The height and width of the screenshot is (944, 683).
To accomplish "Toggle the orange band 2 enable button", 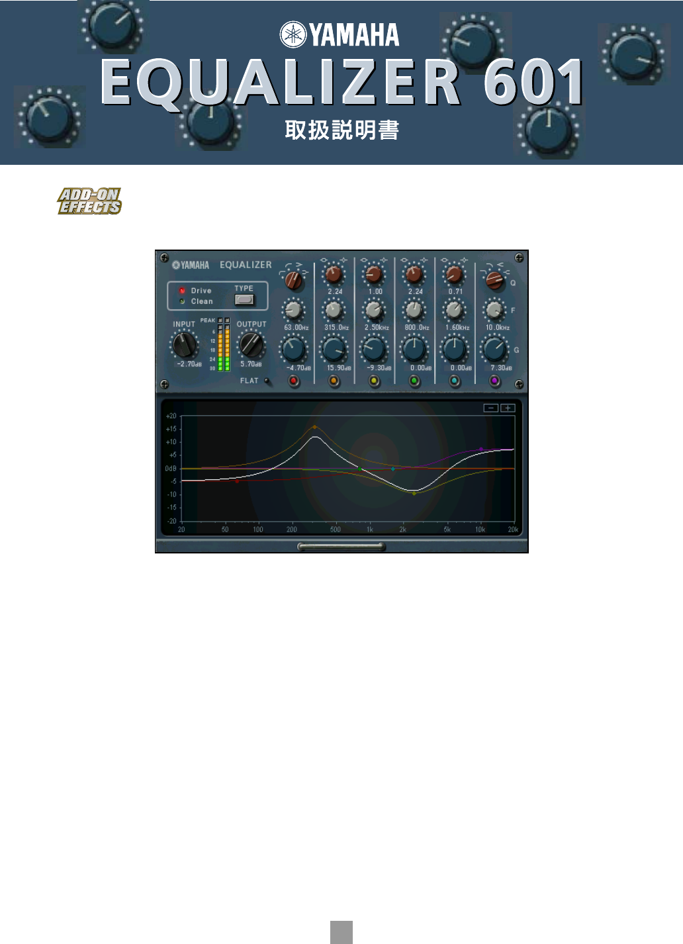I will (x=334, y=381).
